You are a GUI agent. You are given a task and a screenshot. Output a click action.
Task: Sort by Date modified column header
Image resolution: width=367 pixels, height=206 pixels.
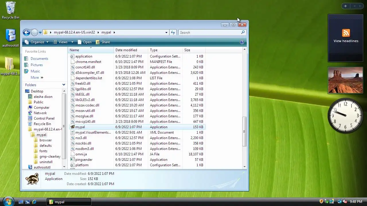[x=131, y=50]
